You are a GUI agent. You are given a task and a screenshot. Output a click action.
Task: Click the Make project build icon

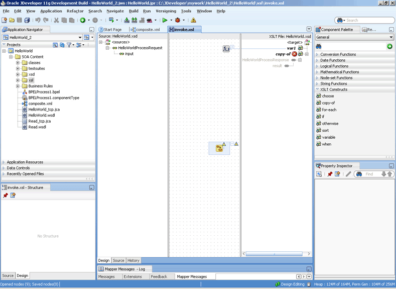coord(127,20)
